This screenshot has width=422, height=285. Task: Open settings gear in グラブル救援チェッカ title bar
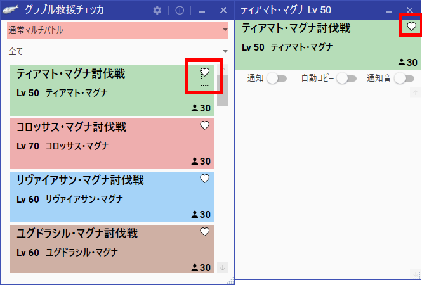coord(157,10)
